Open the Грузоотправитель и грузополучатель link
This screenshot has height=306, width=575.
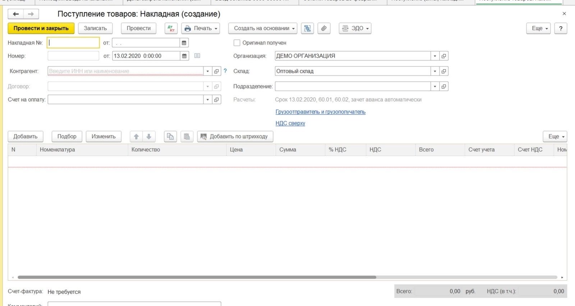[x=321, y=112]
